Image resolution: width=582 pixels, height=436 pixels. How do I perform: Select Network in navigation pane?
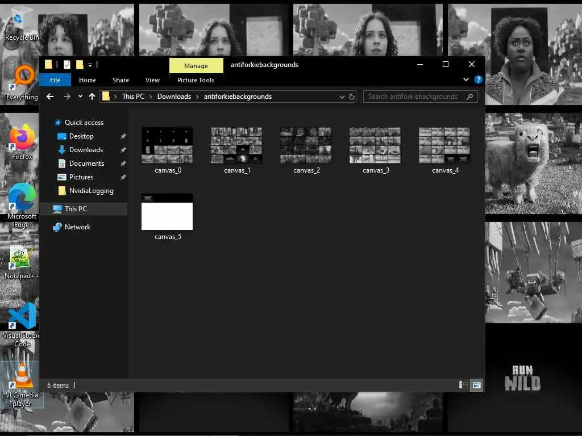(x=77, y=227)
